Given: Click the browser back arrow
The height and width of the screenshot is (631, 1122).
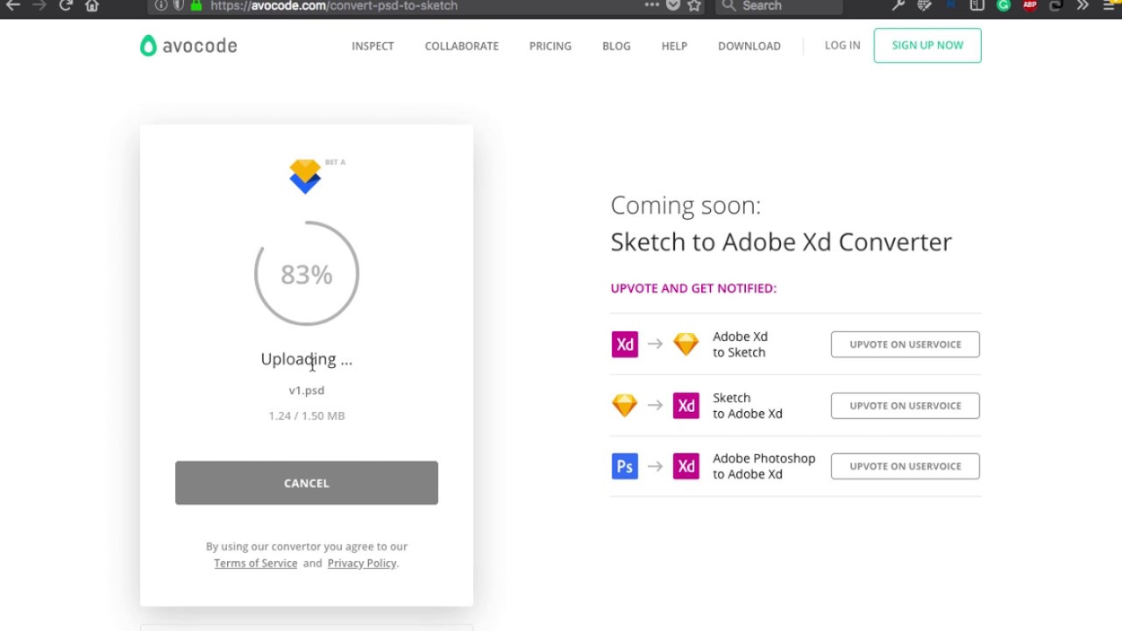Looking at the screenshot, I should tap(12, 5).
